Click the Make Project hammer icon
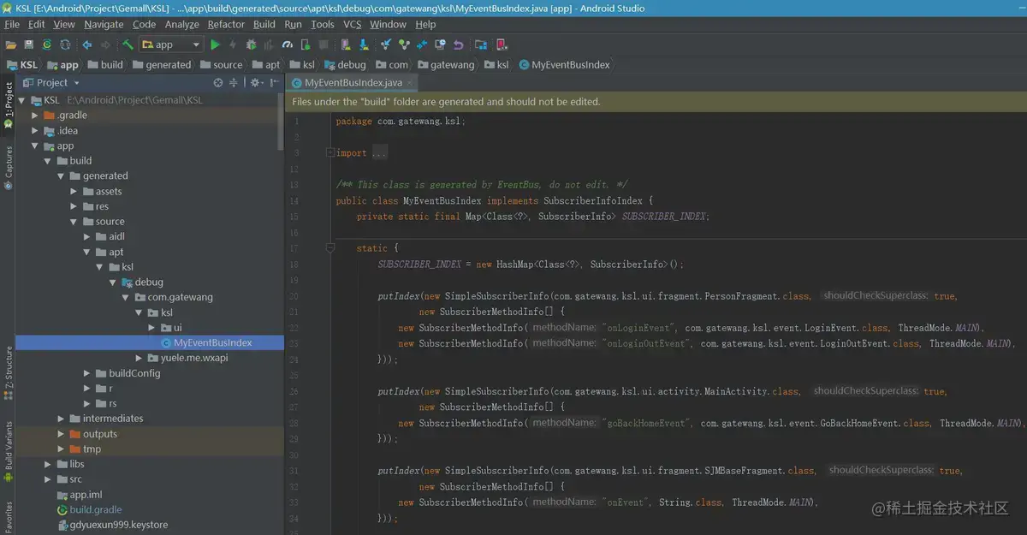Image resolution: width=1027 pixels, height=535 pixels. (128, 45)
